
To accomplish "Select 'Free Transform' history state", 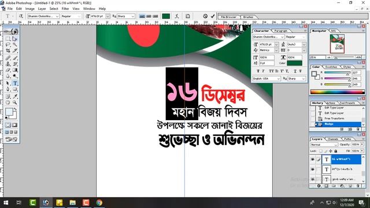I will [x=334, y=118].
